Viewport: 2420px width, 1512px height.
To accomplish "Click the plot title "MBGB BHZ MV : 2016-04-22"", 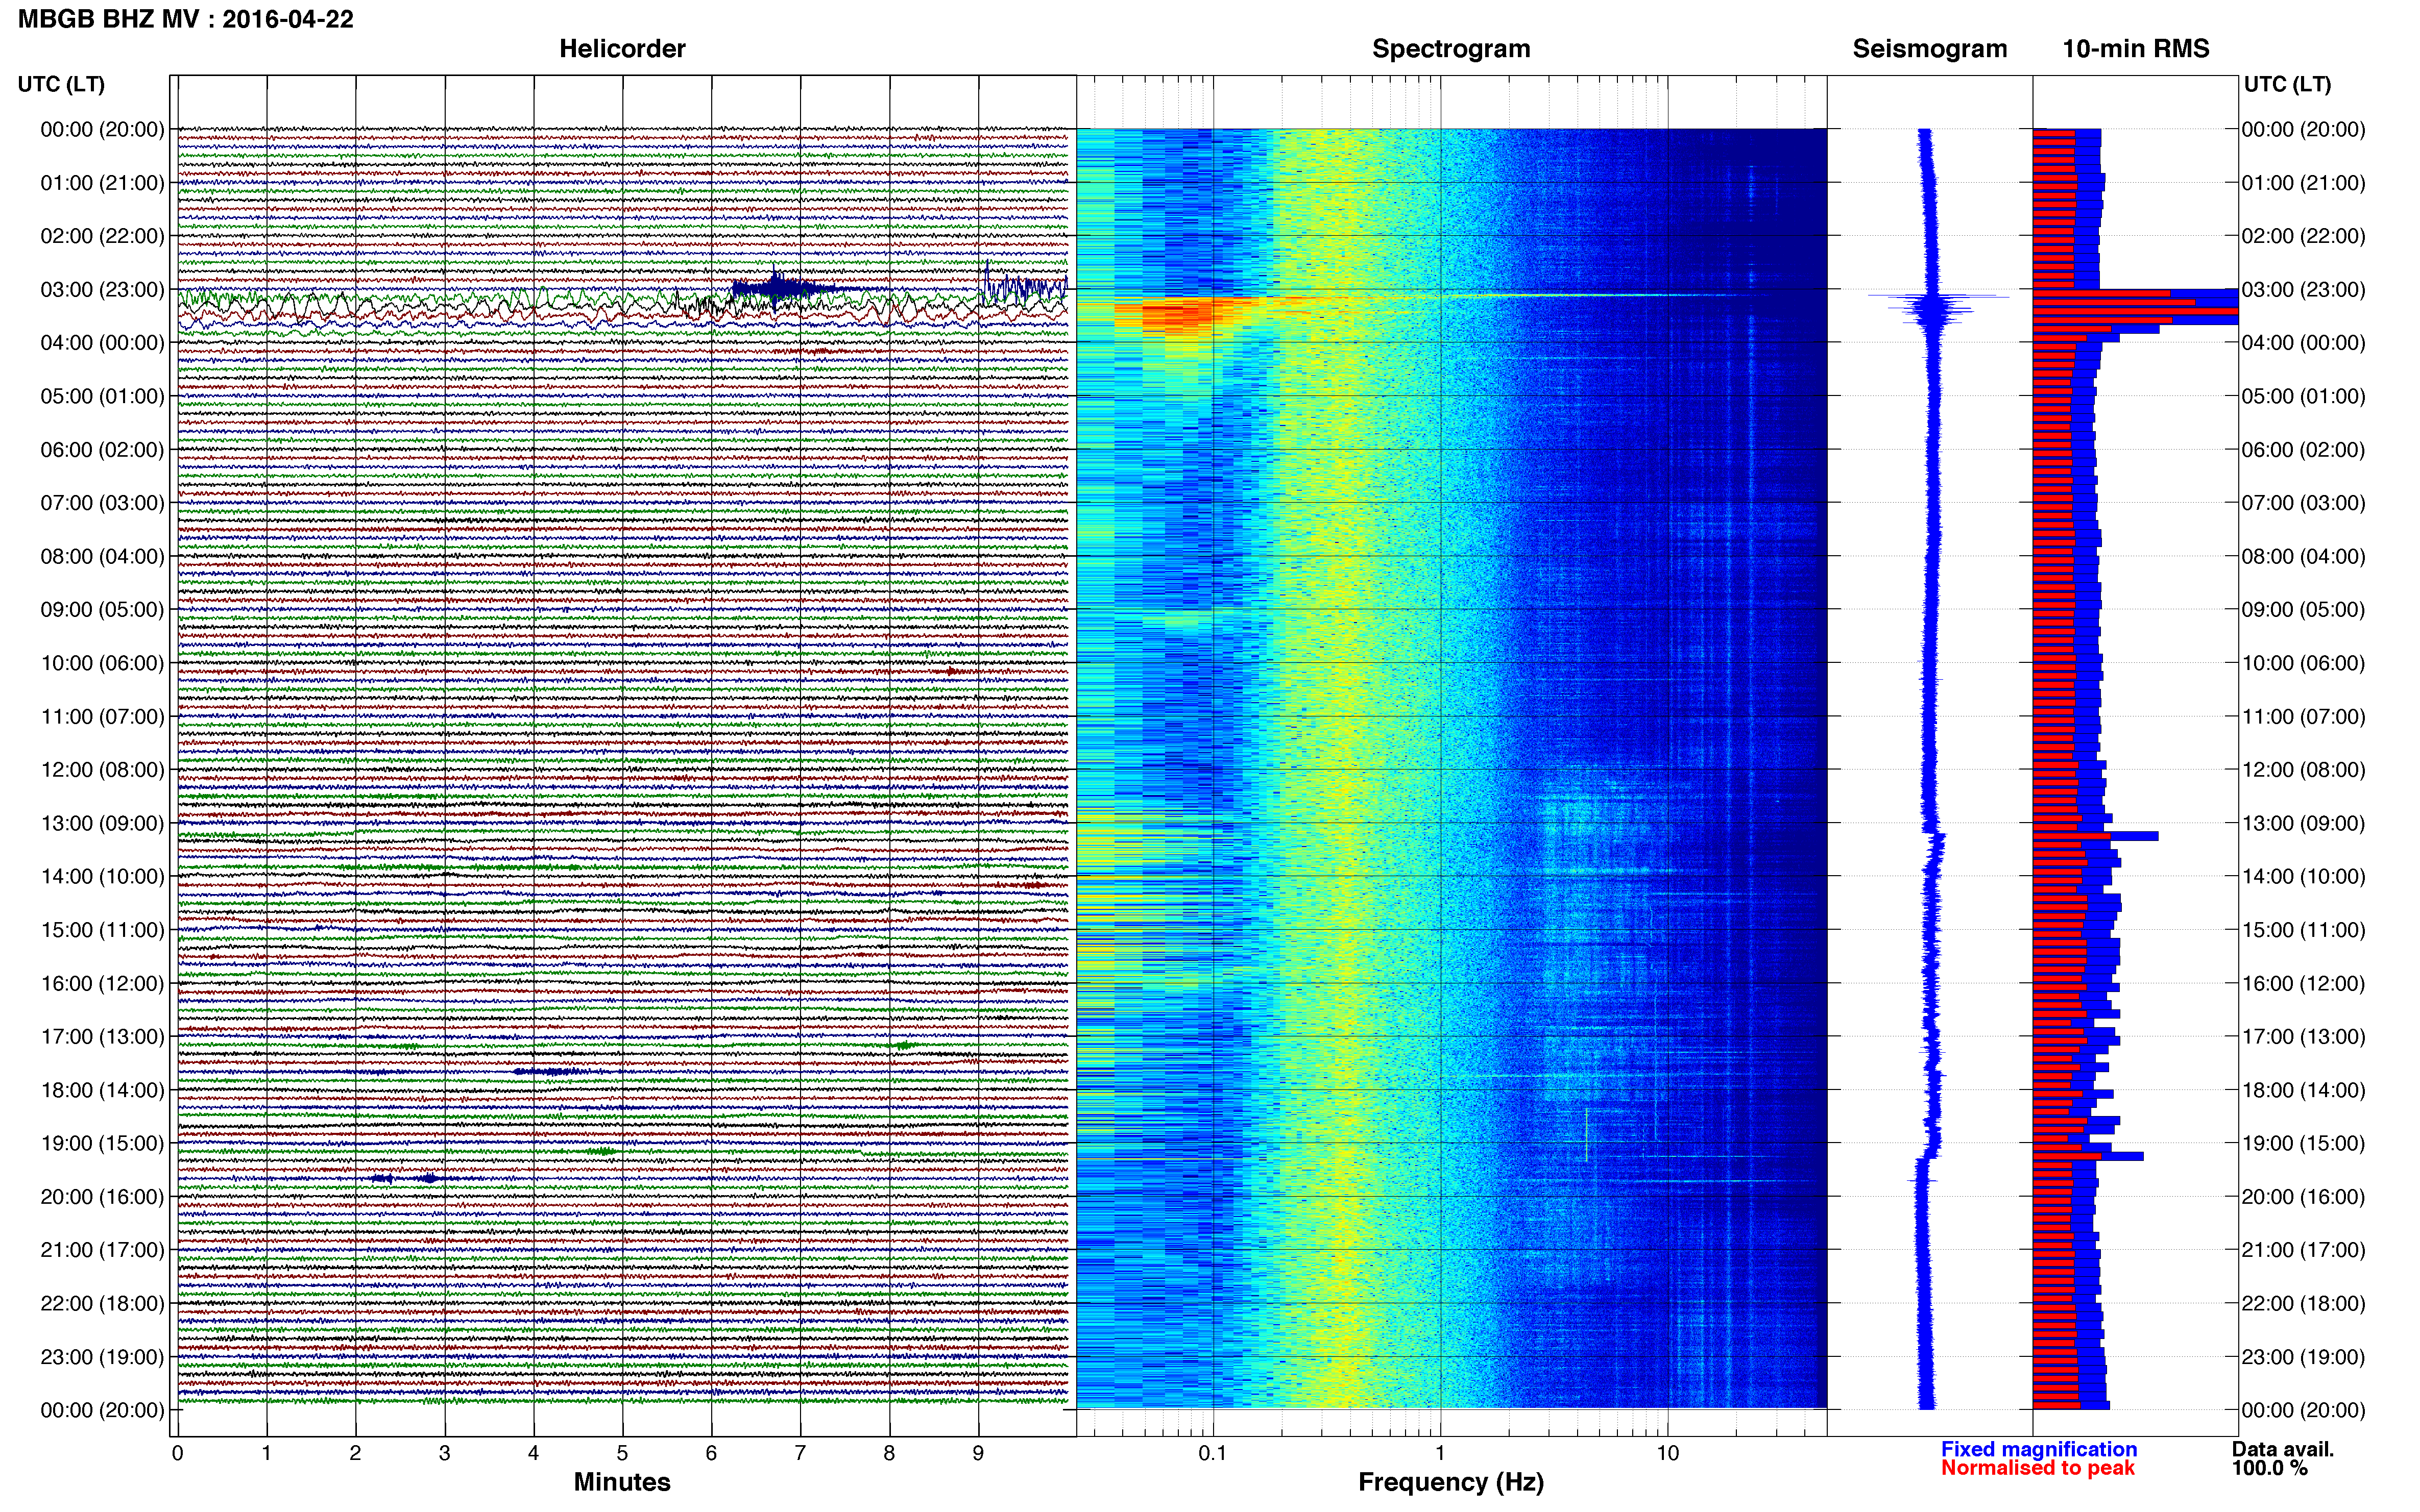I will tap(186, 19).
